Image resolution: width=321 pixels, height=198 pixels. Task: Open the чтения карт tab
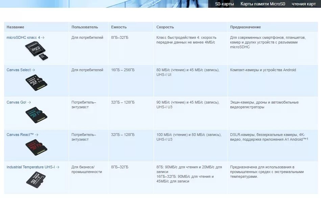coord(304,4)
